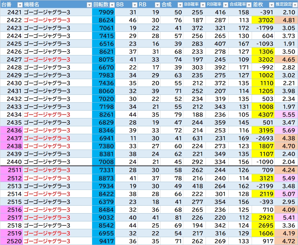Screen dimensions: 298x245
Task: Select RB count cell 41
Action: coord(149,218)
